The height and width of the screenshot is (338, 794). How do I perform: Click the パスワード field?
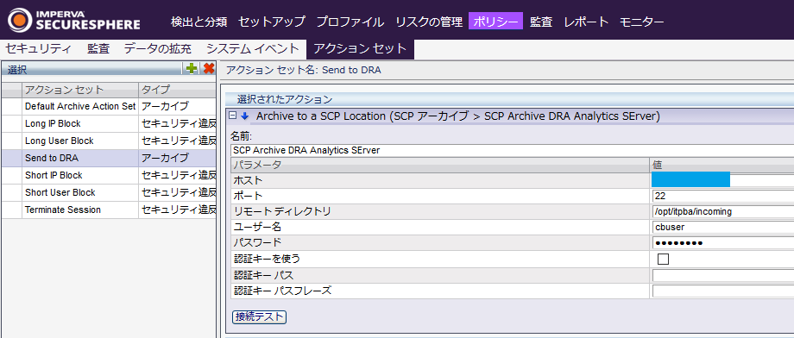coord(722,243)
